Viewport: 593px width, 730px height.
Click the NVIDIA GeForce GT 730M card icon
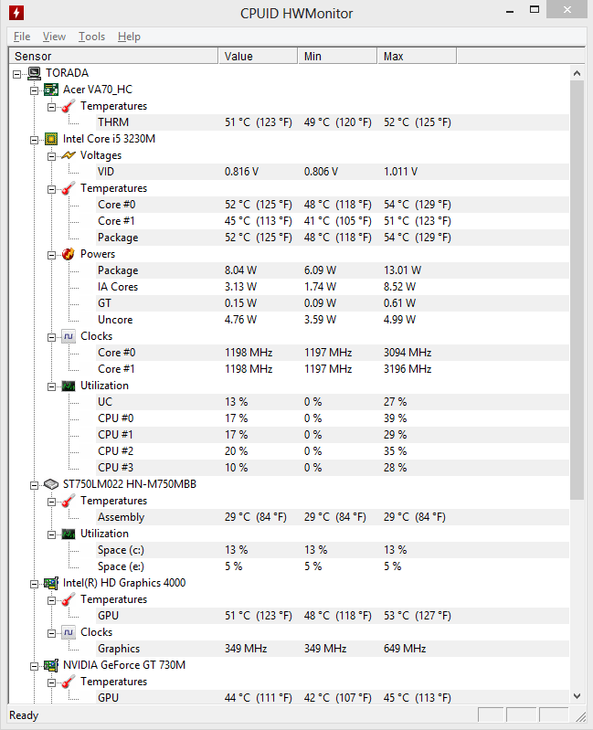(51, 665)
